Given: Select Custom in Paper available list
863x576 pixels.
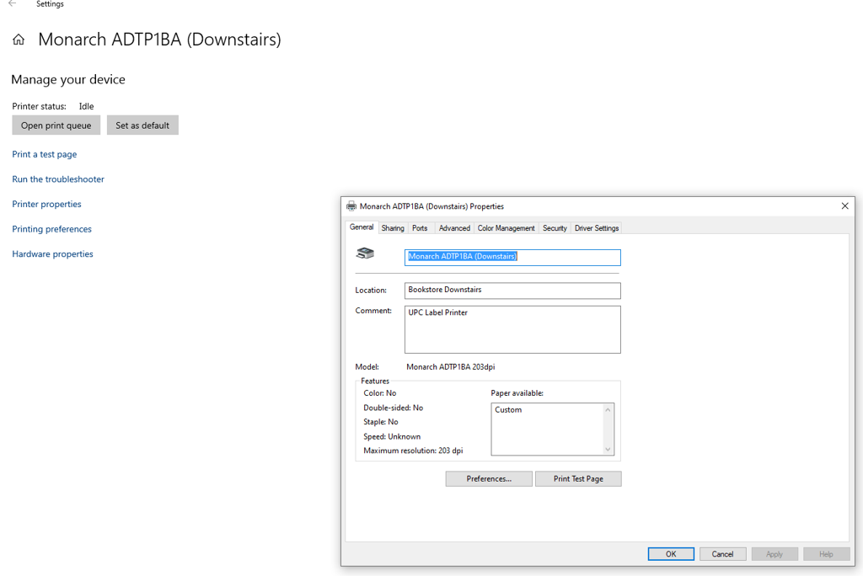Looking at the screenshot, I should coord(508,410).
